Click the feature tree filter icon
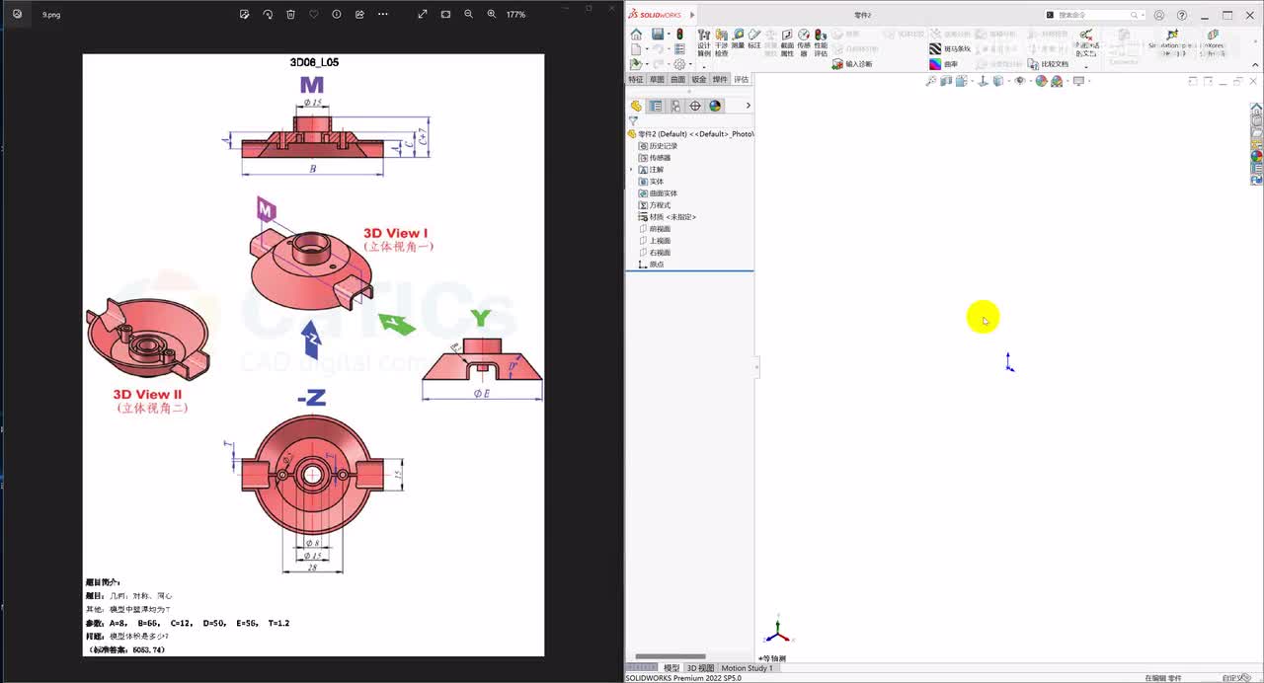Screen dimensions: 1264x683 click(633, 121)
